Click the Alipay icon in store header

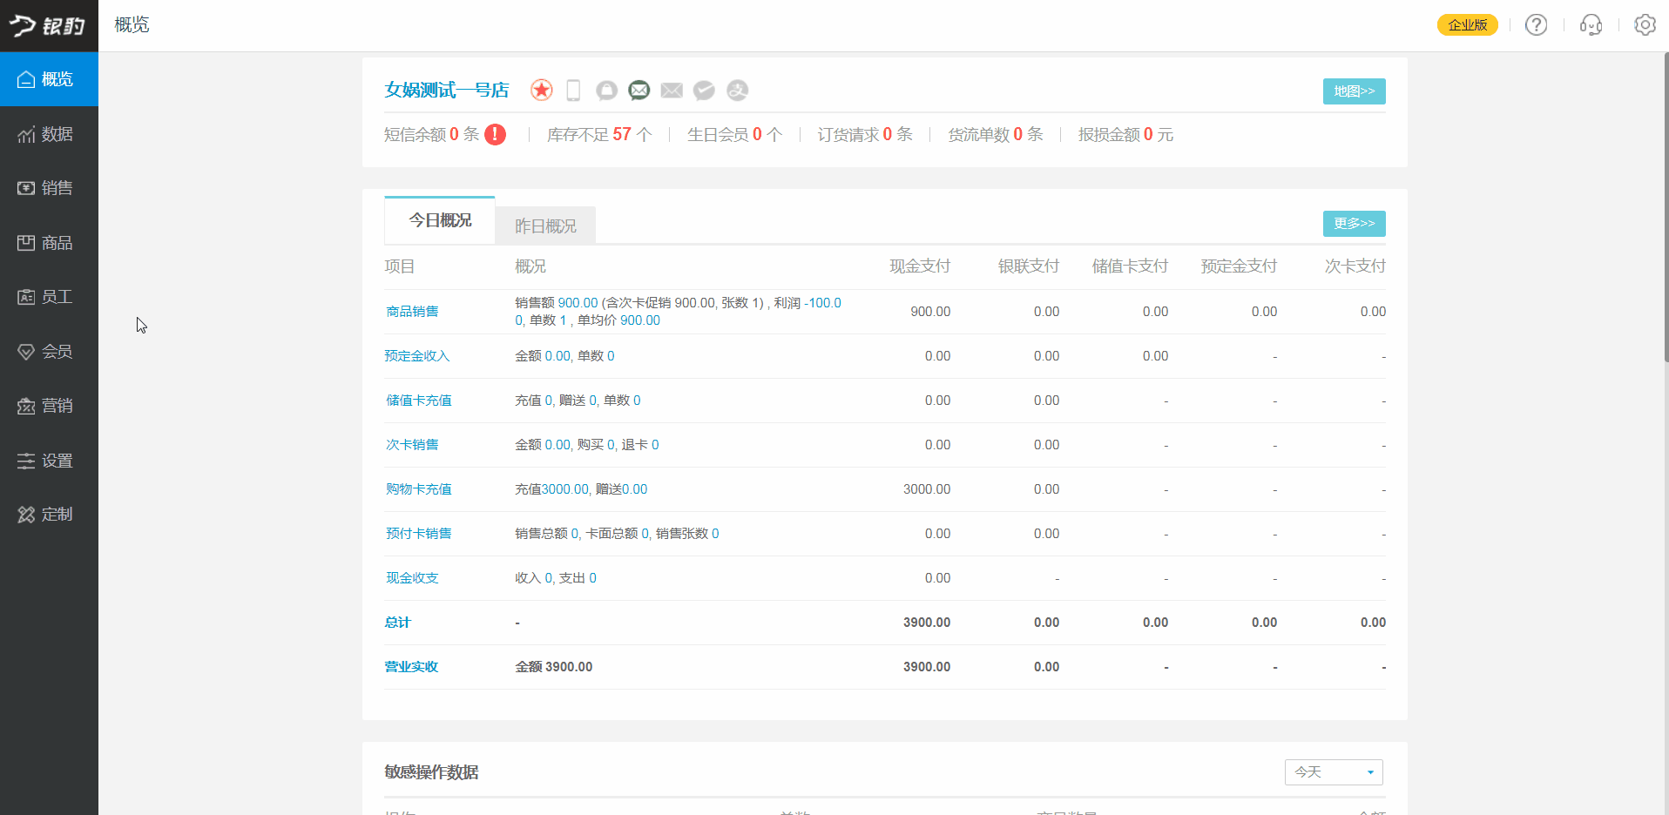737,91
